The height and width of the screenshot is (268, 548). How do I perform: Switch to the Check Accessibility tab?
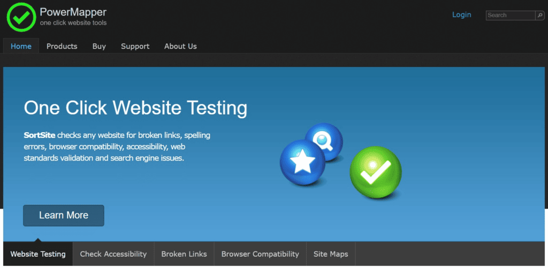click(x=113, y=254)
